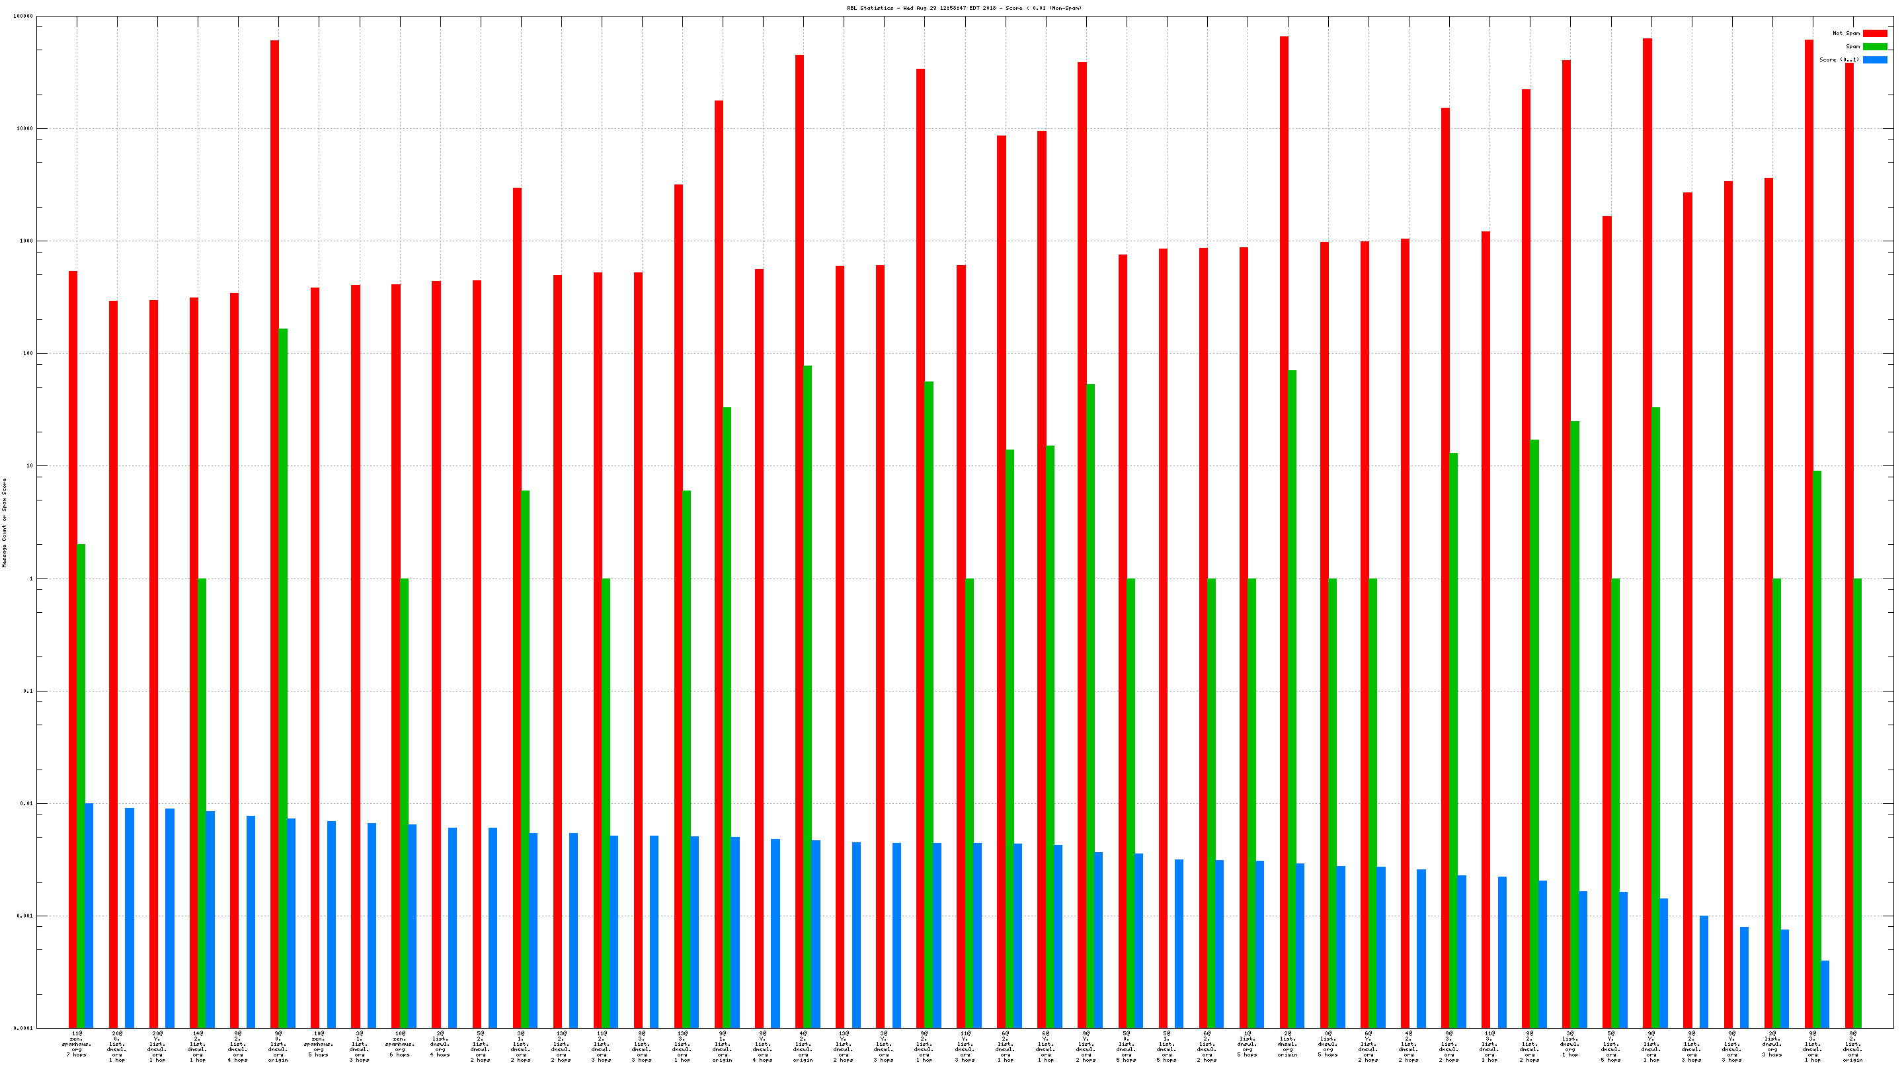This screenshot has height=1071, width=1904.
Task: Click the 'Score (0..1)' legend text
Action: coord(1839,60)
